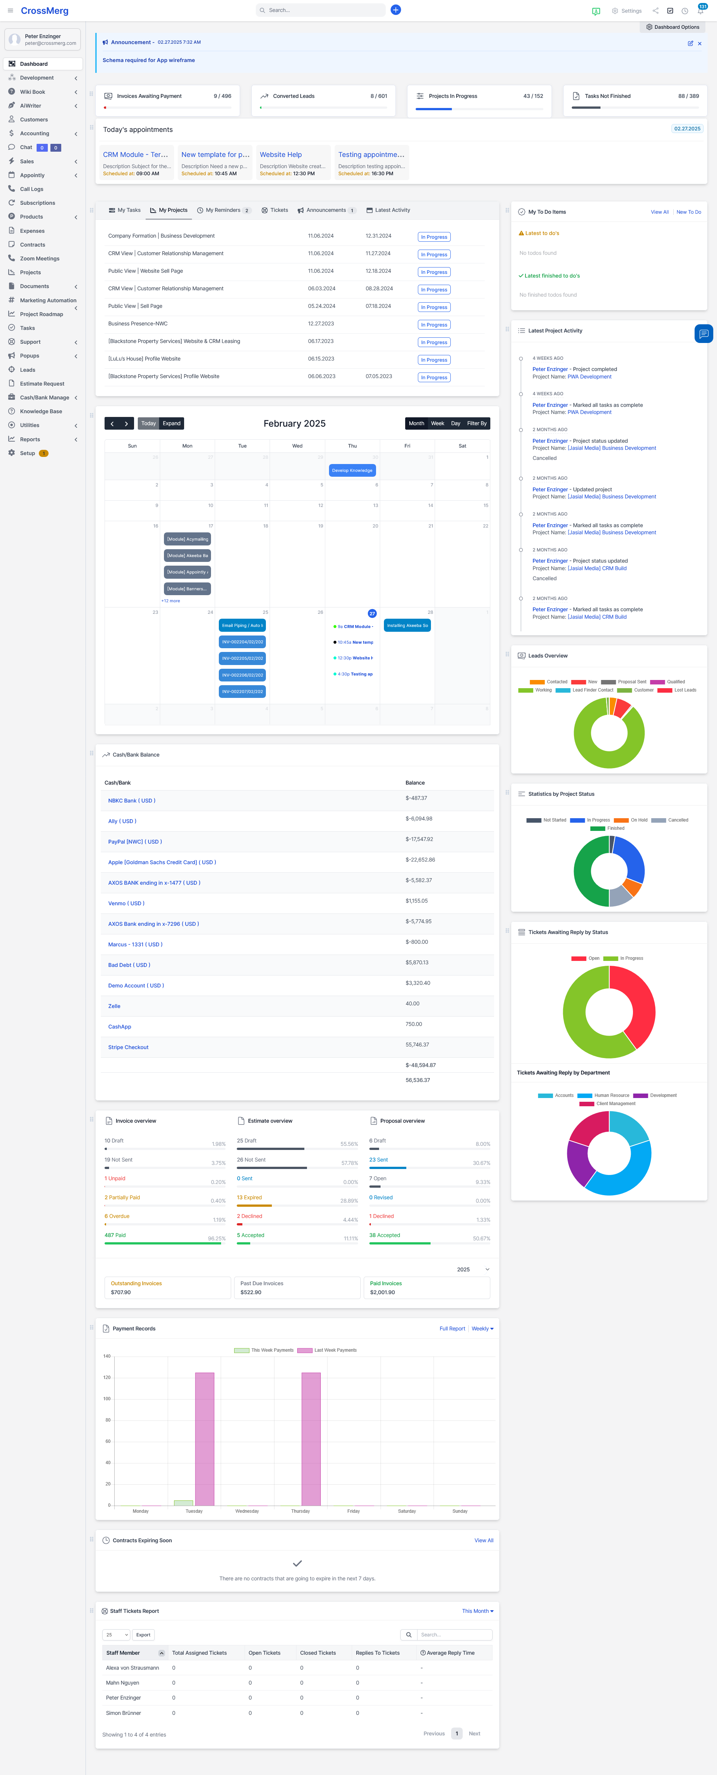Open the to-do checkbox icon in header
717x1775 pixels.
coord(670,11)
